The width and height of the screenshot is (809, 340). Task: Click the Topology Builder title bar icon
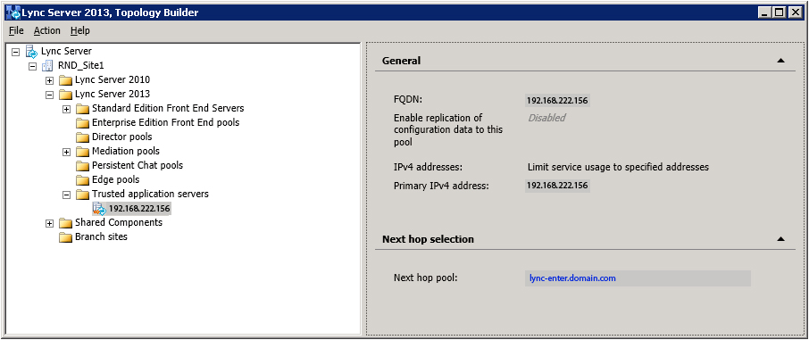tap(13, 12)
